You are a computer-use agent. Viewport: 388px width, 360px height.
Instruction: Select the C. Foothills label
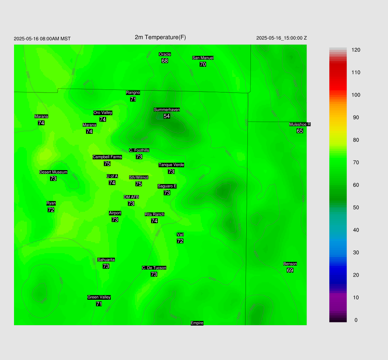(x=139, y=150)
